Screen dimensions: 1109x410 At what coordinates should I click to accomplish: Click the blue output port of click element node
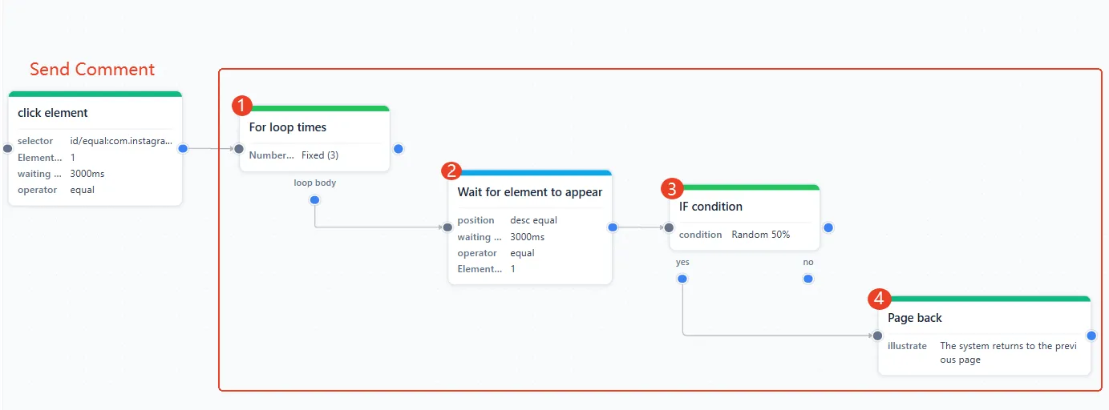pos(183,148)
